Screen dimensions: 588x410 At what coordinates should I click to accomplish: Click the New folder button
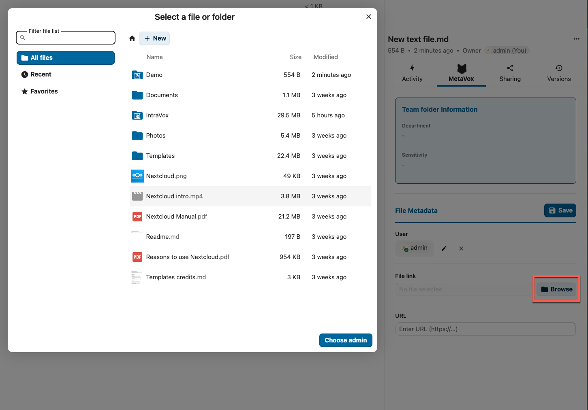point(154,38)
